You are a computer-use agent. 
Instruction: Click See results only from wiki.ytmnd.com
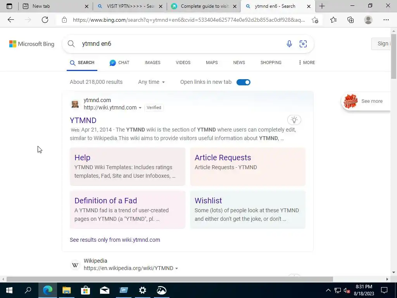tap(115, 240)
